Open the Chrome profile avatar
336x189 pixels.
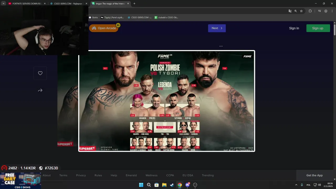point(326,11)
